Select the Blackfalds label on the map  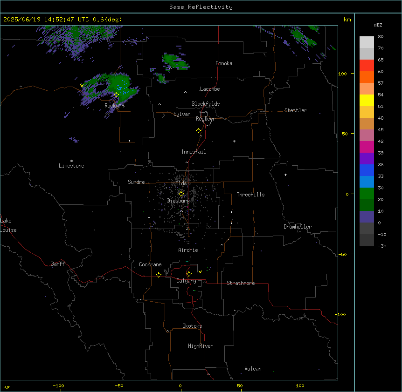206,104
